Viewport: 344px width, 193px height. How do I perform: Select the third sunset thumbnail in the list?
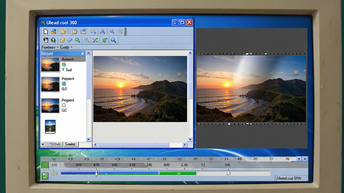[50, 106]
